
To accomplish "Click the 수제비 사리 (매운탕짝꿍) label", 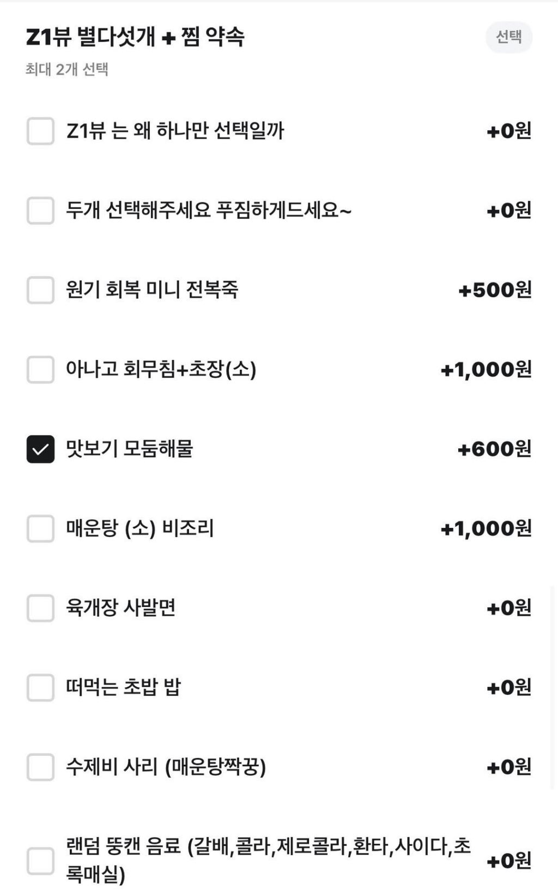I will click(166, 767).
